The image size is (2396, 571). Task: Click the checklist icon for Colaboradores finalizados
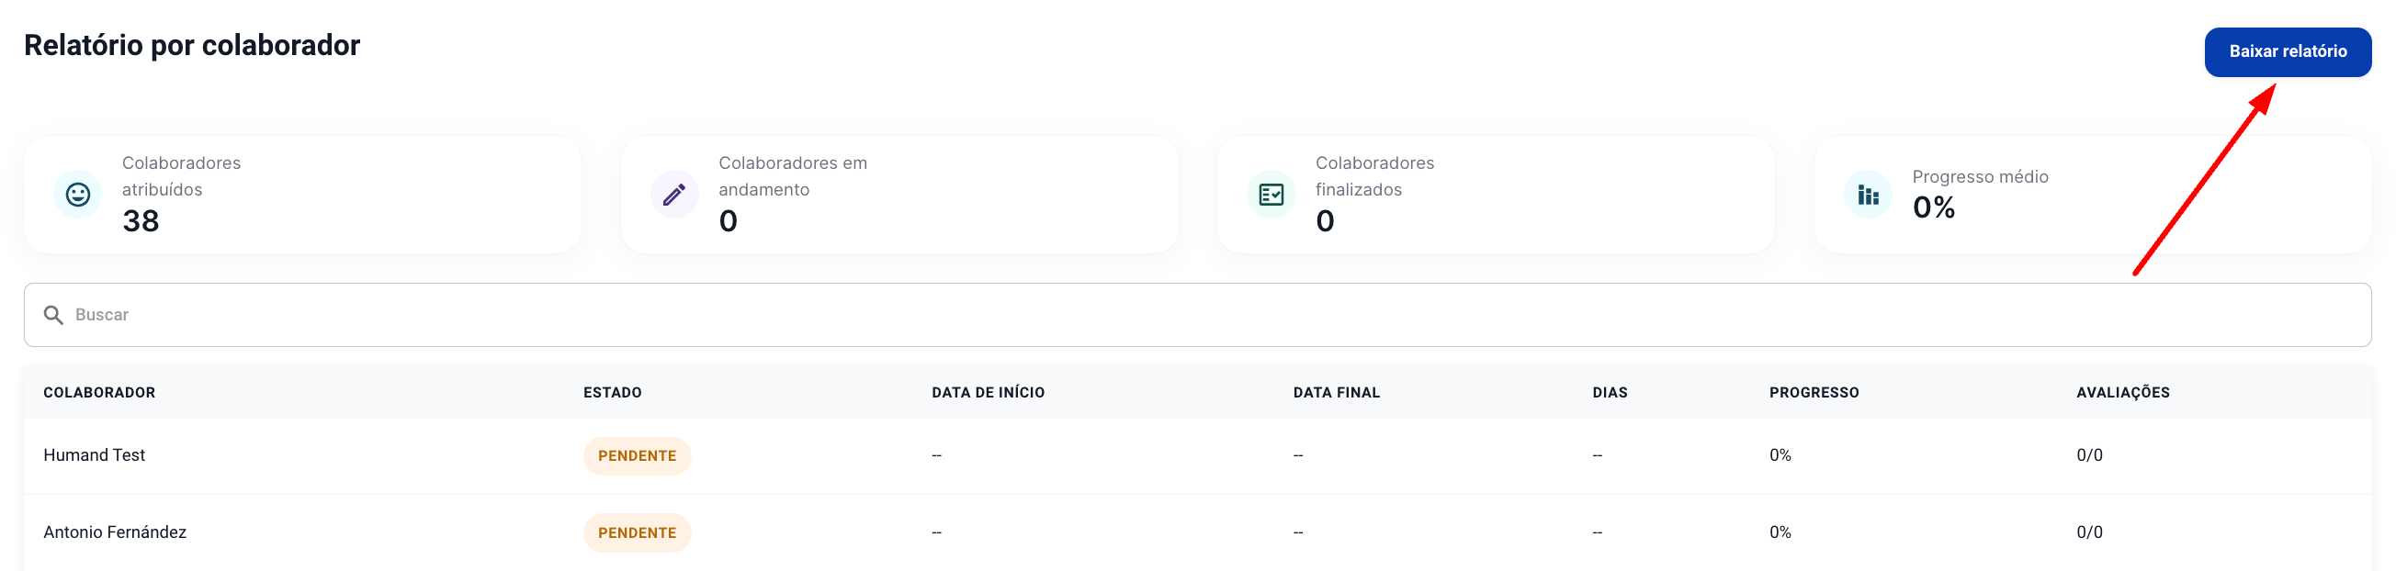(x=1271, y=195)
